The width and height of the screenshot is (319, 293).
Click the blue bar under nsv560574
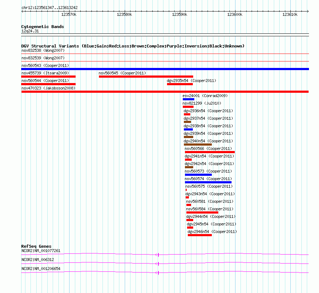[208, 182]
